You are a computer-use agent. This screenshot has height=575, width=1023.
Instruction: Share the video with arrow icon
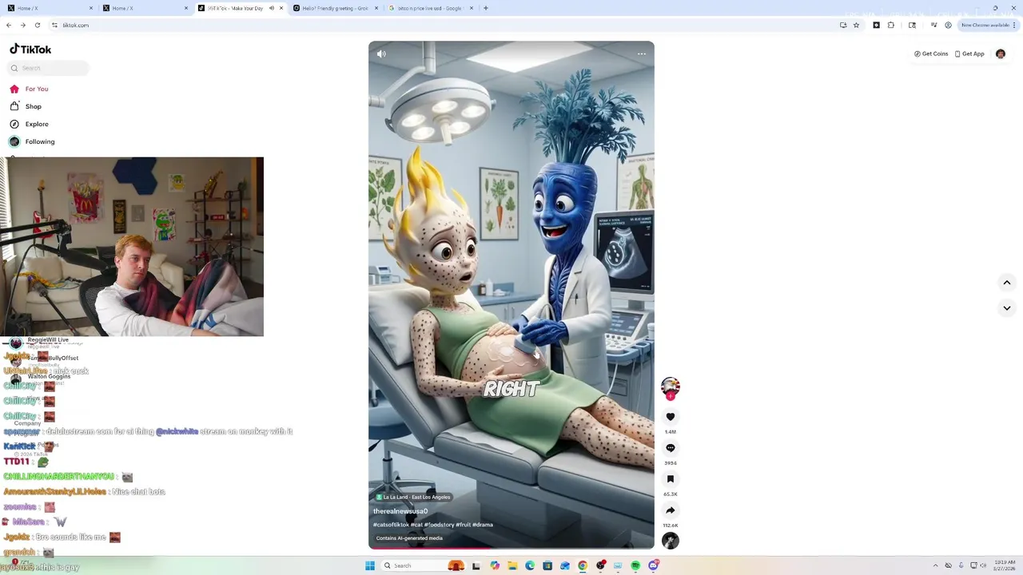671,510
